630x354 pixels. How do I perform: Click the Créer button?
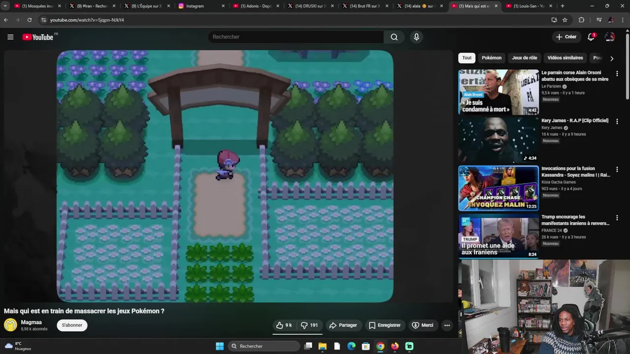tap(566, 37)
